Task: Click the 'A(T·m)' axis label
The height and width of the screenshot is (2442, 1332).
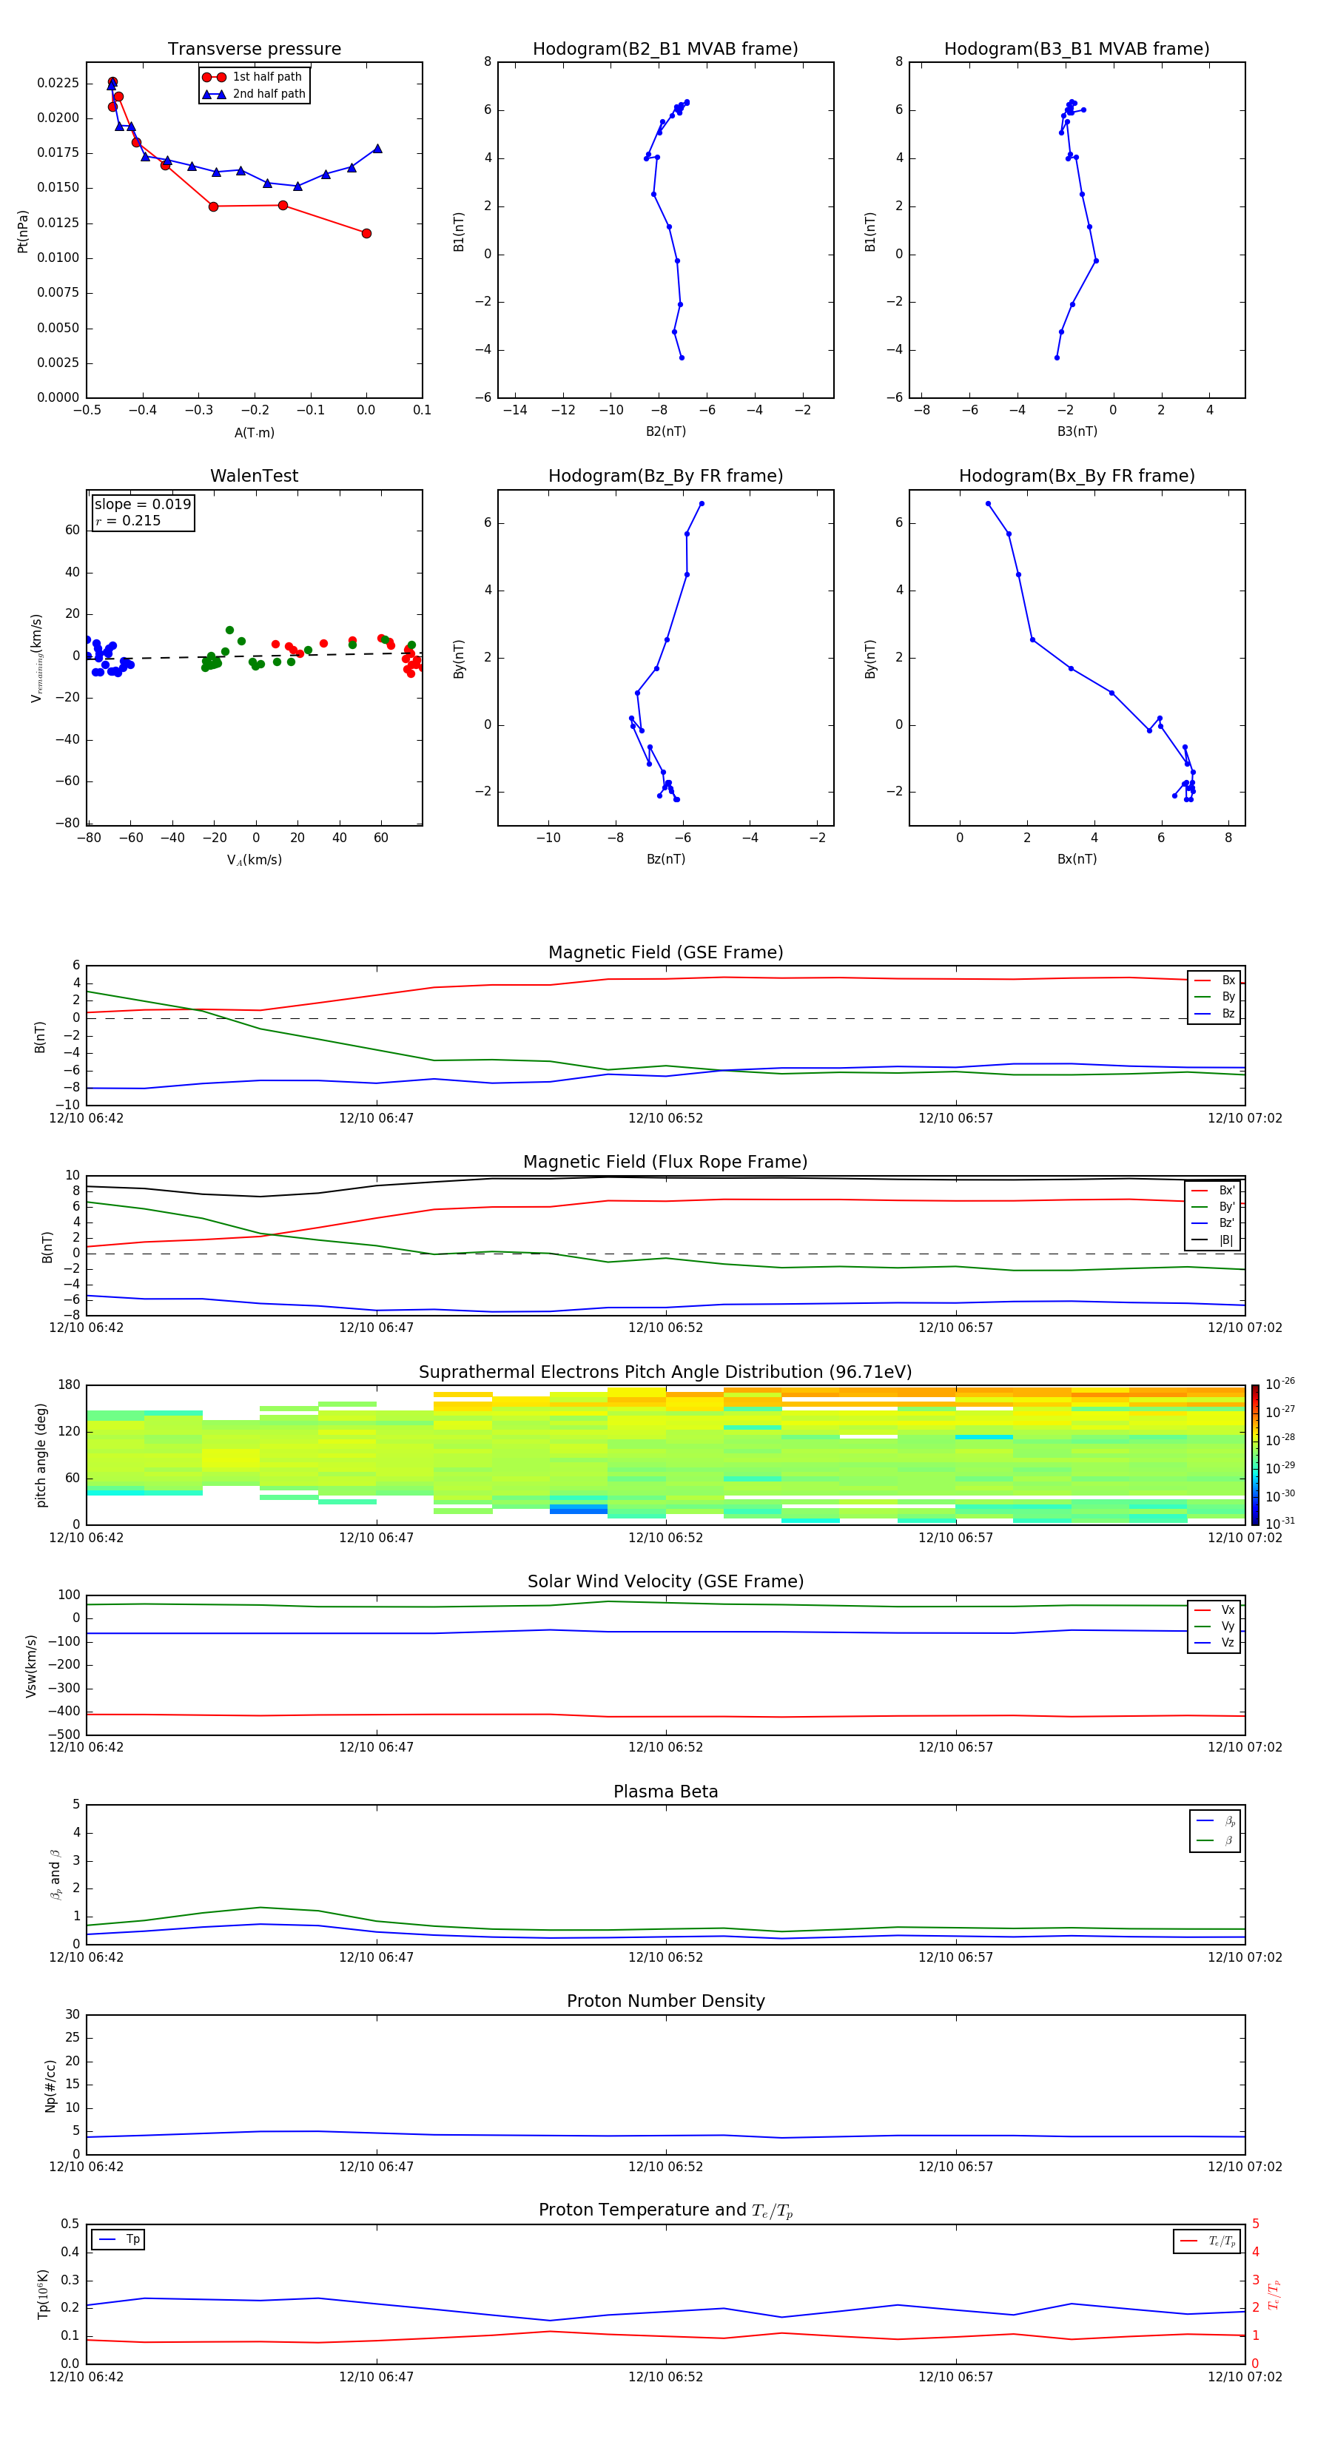Action: click(x=254, y=432)
